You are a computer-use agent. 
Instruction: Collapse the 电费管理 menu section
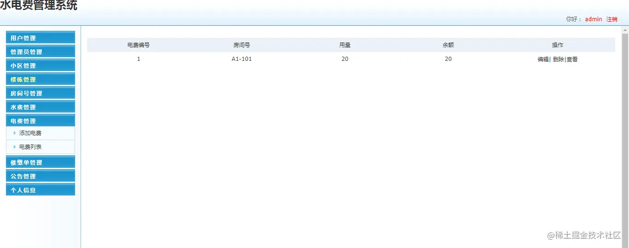coord(41,121)
